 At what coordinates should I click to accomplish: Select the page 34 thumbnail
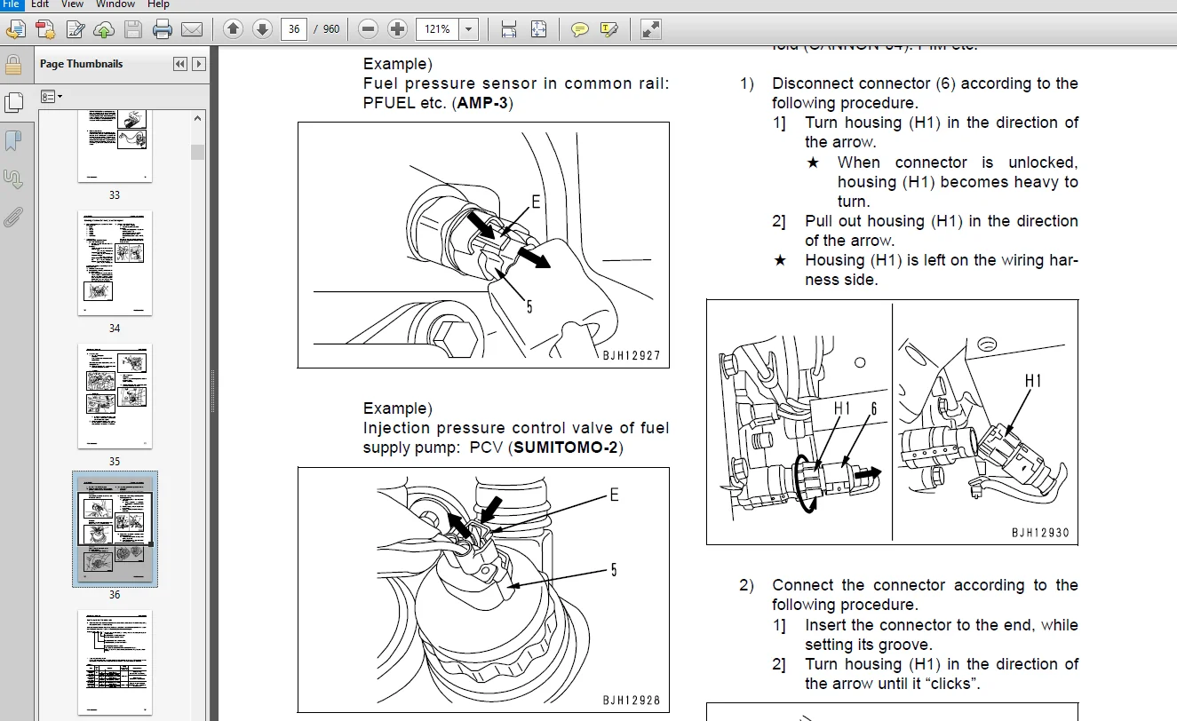coord(115,263)
